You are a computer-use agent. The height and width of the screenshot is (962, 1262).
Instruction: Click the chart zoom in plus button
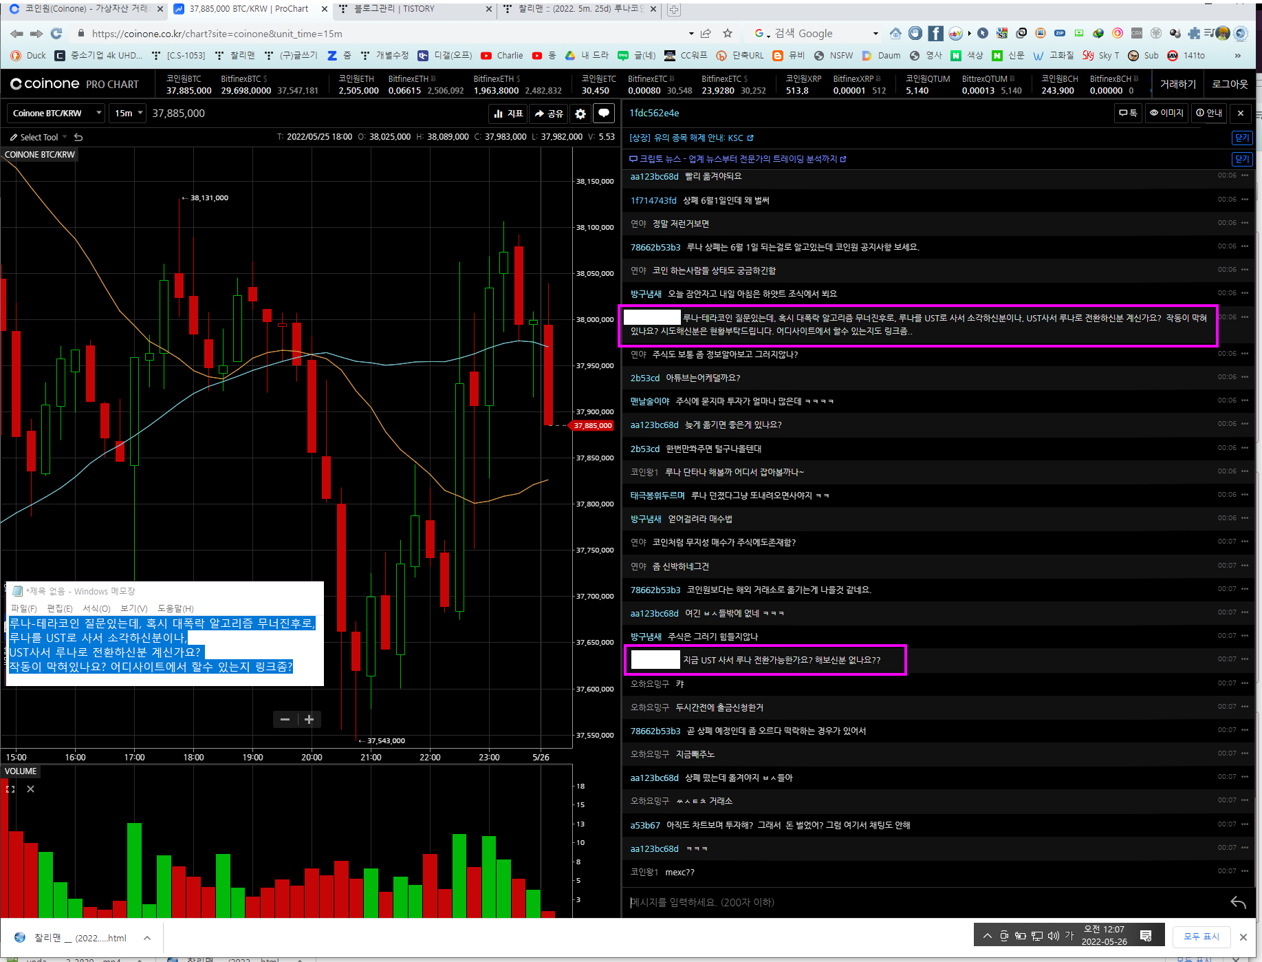coord(309,719)
